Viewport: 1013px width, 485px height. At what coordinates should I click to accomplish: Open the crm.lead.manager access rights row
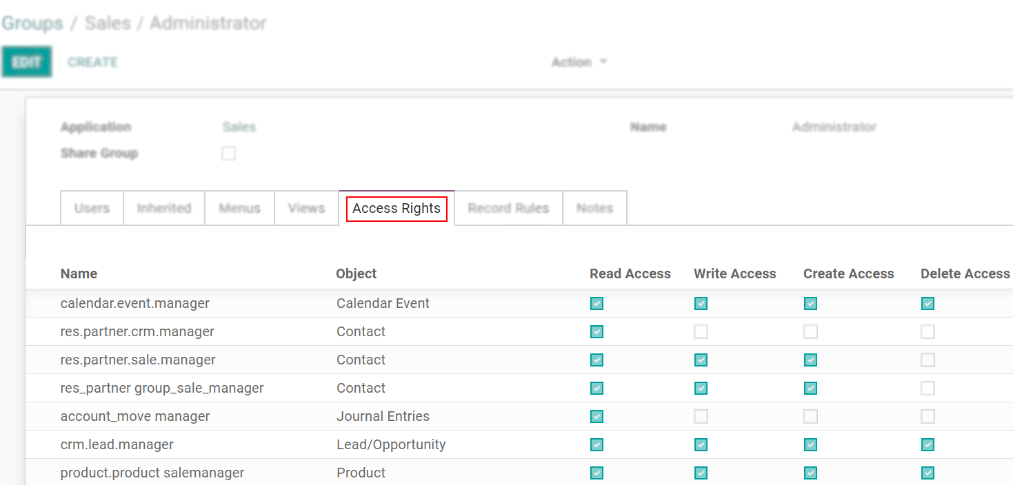tap(116, 444)
